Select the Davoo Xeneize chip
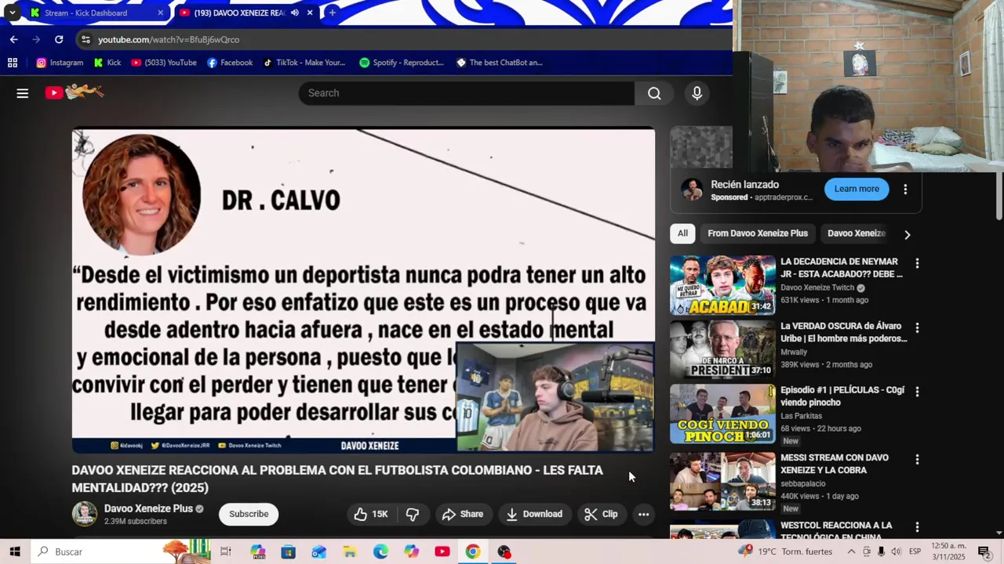Image resolution: width=1004 pixels, height=564 pixels. coord(856,233)
